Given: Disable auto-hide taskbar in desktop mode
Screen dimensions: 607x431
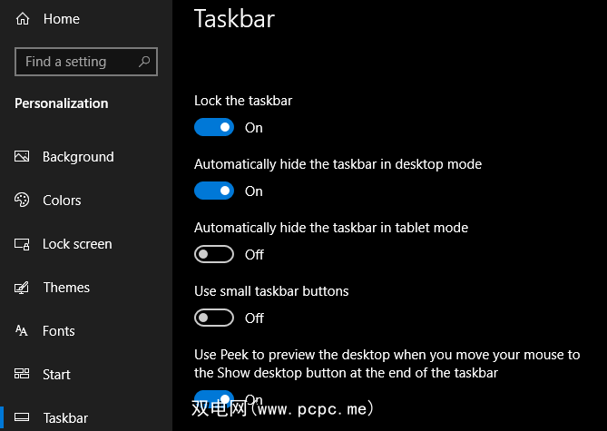Looking at the screenshot, I should (214, 191).
